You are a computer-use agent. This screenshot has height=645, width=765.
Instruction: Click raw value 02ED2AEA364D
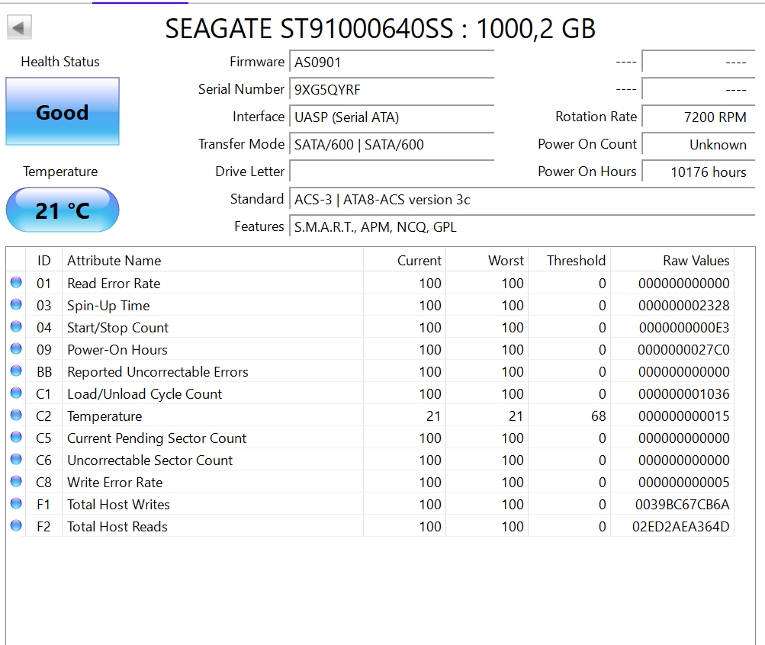tap(680, 527)
